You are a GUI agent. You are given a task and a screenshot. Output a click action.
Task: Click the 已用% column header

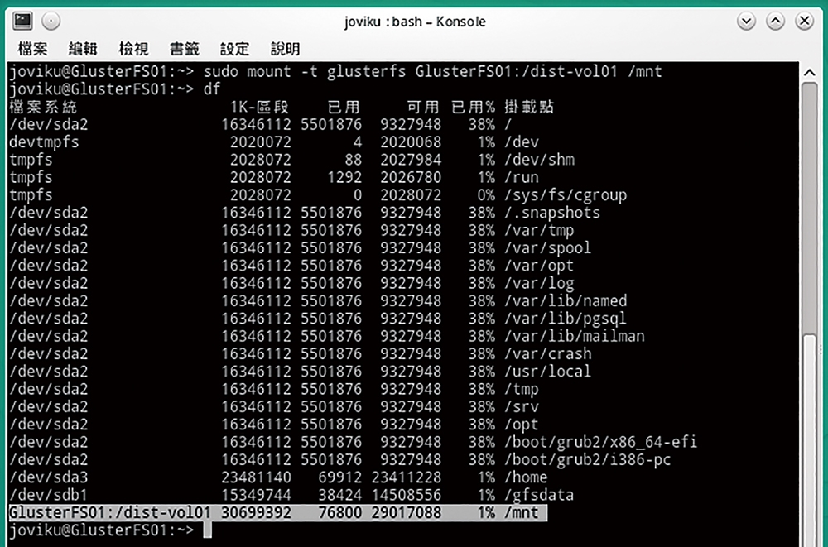(x=473, y=107)
